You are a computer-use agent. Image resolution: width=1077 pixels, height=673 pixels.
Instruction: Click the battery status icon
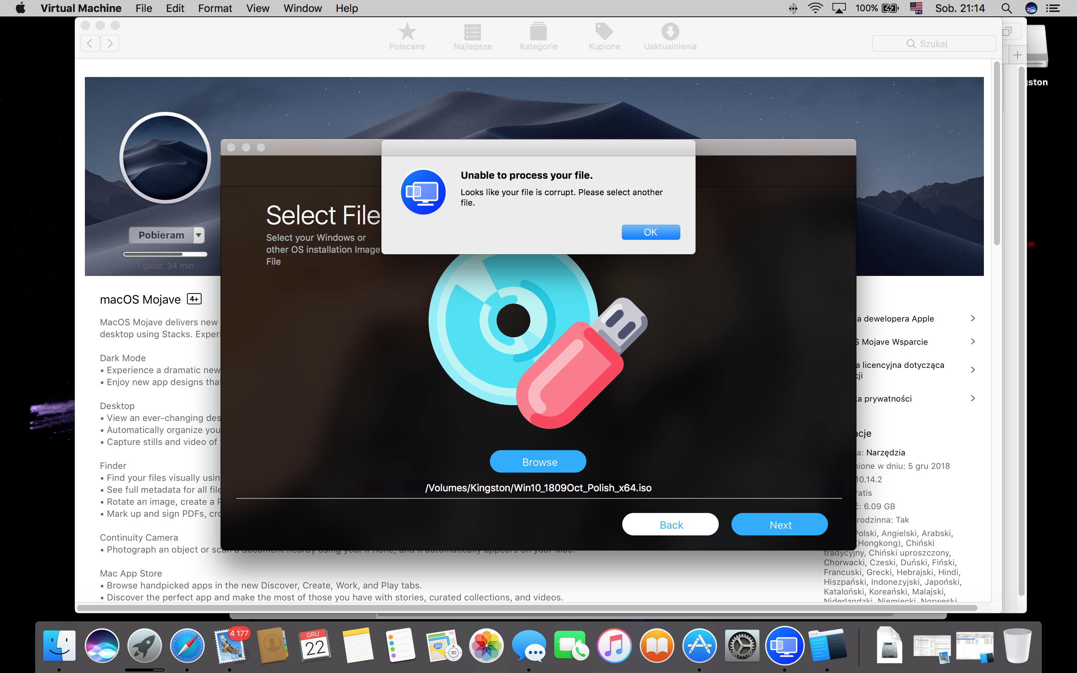[x=890, y=8]
